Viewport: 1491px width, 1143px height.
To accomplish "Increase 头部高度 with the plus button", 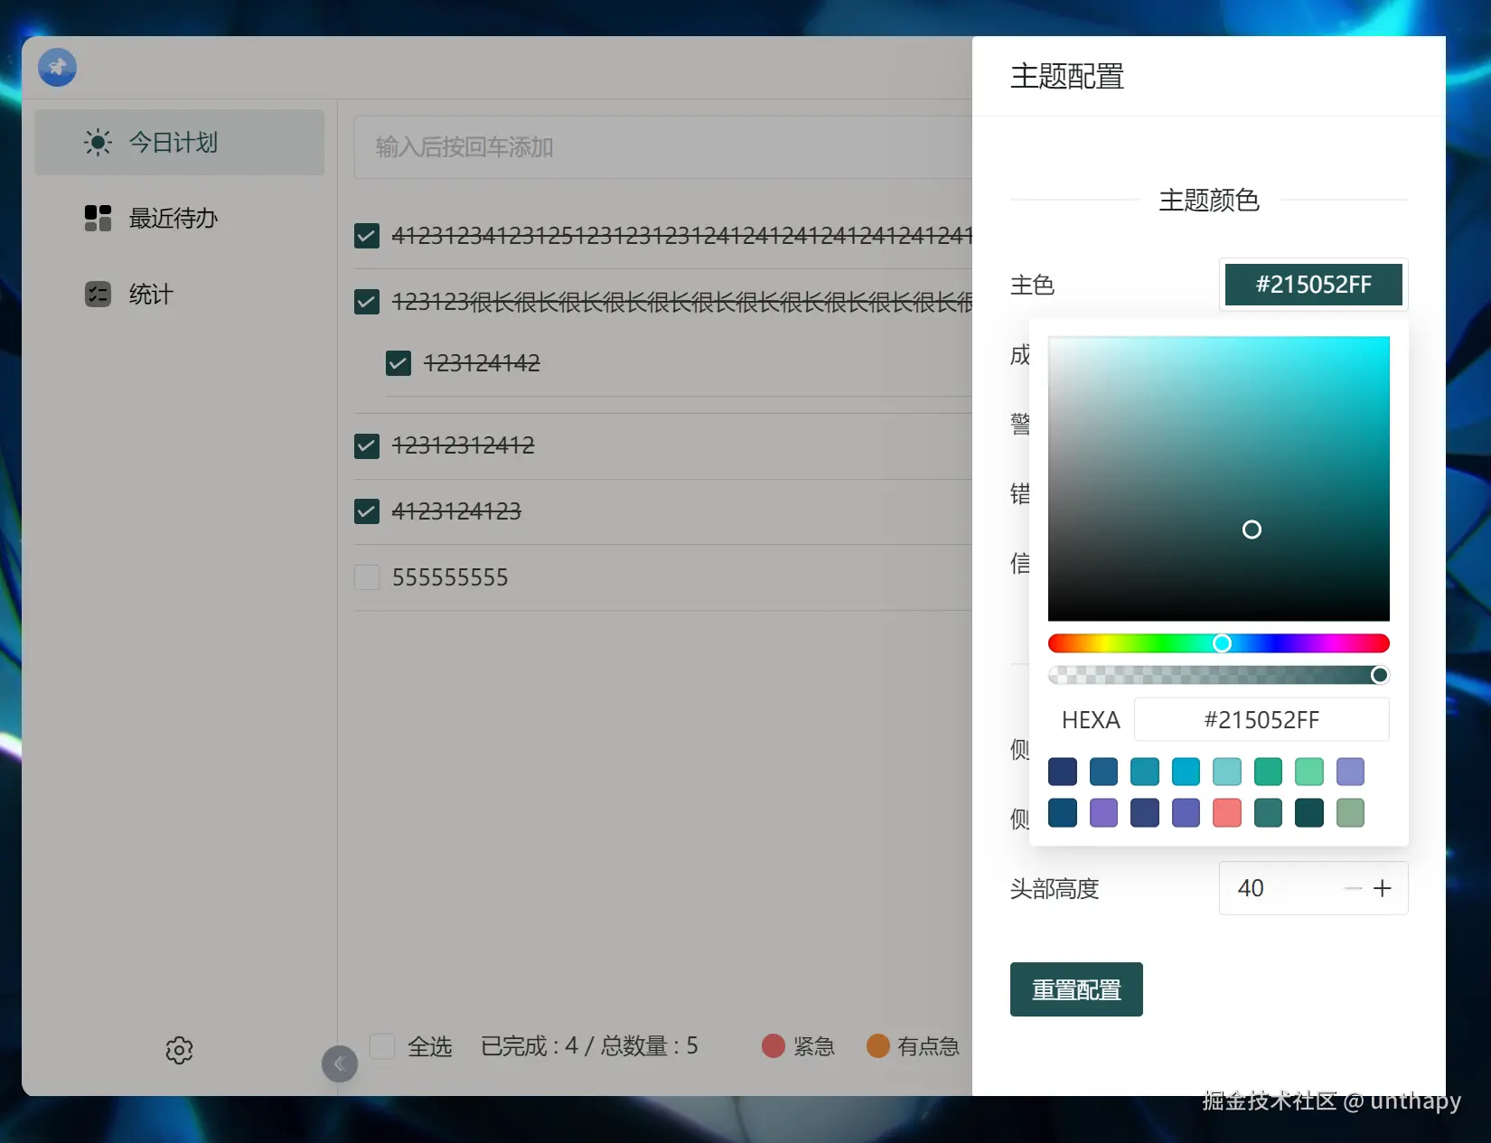I will tap(1383, 888).
